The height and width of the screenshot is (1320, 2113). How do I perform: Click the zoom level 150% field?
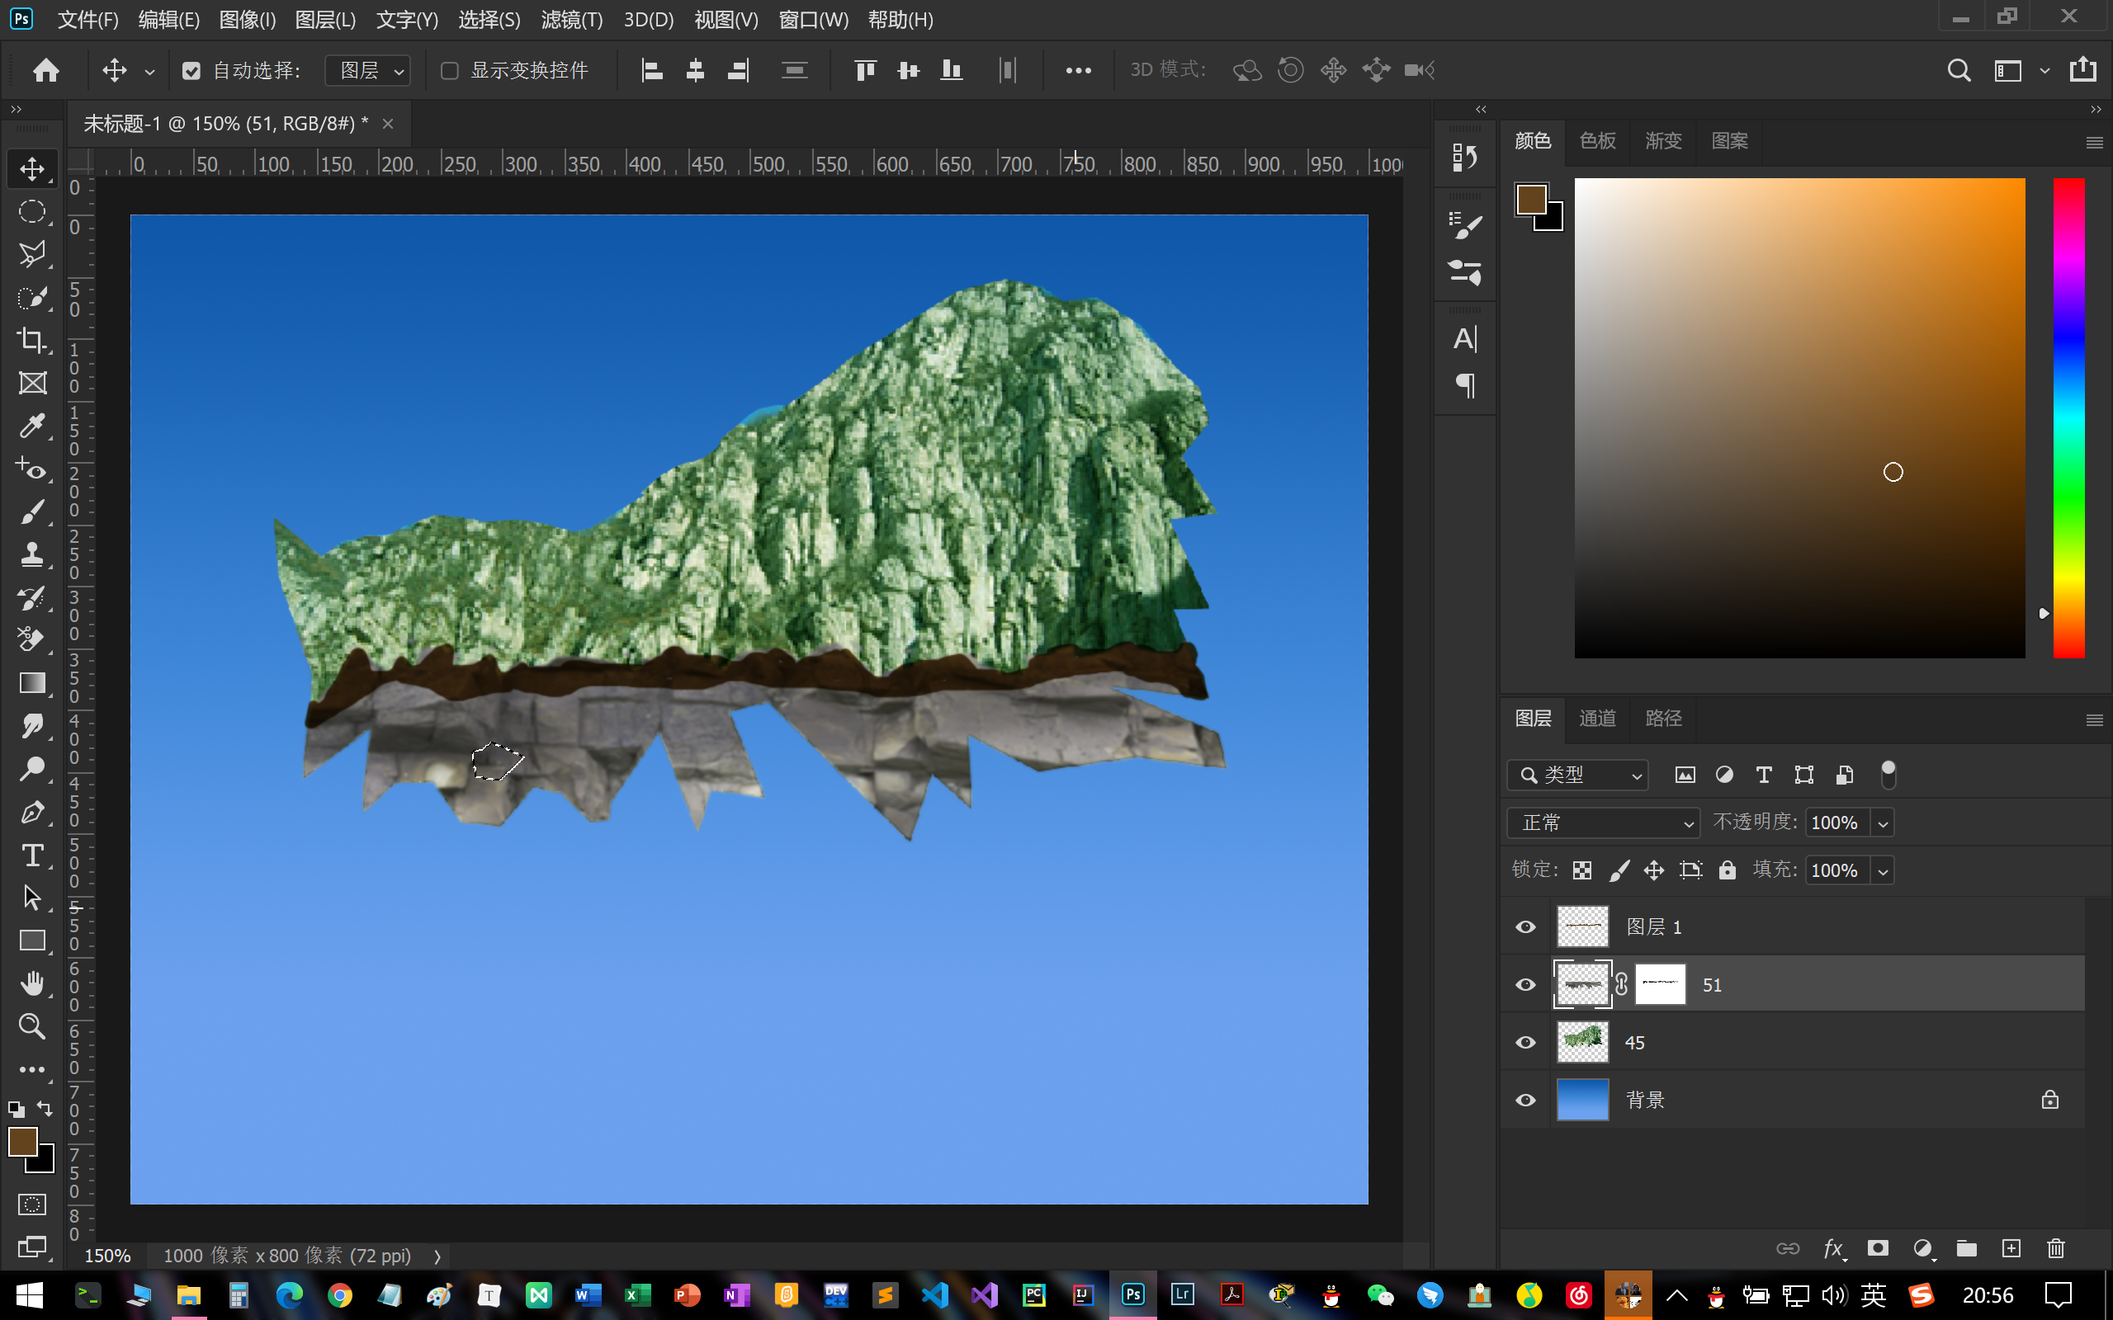(107, 1256)
